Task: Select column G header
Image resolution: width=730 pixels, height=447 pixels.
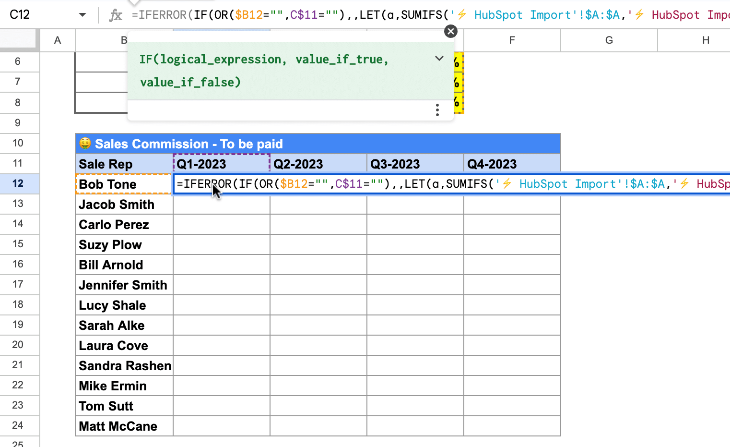Action: click(609, 40)
